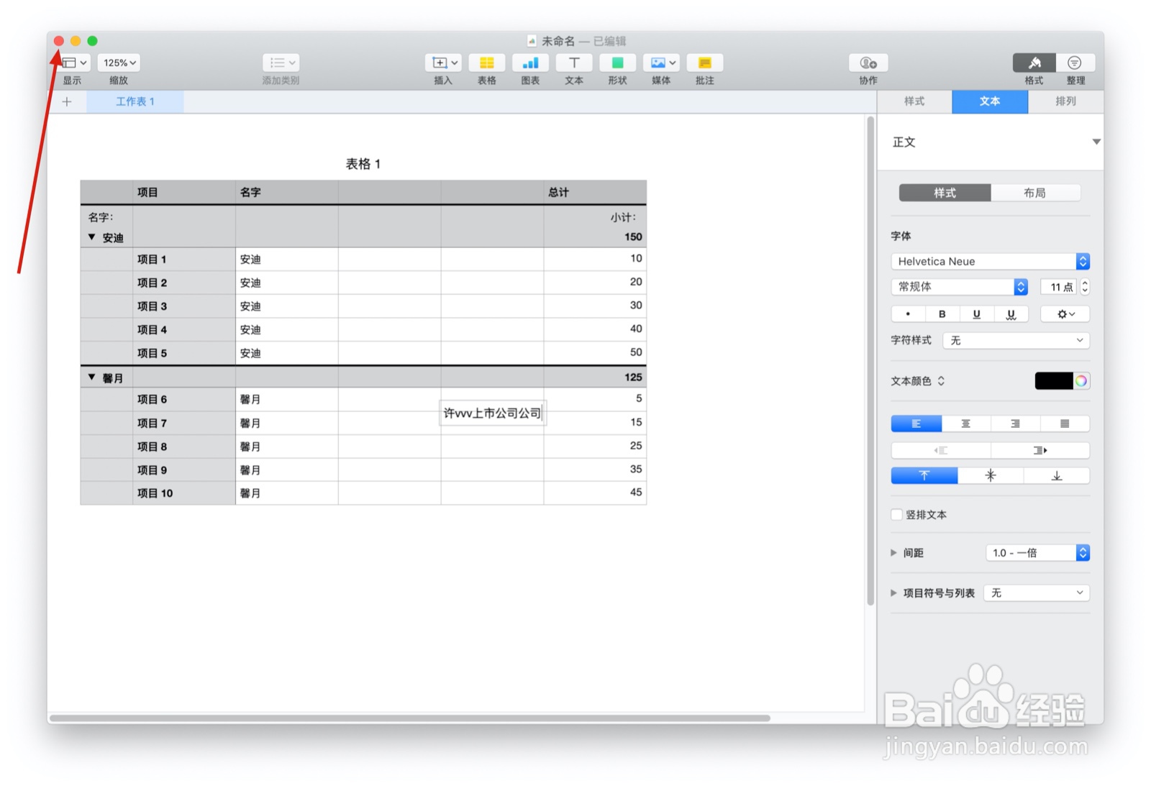This screenshot has height=786, width=1151.
Task: Click the black text color swatch
Action: tap(1053, 381)
